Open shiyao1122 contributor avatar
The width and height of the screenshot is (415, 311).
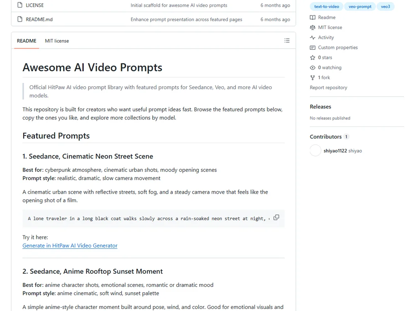click(x=315, y=151)
